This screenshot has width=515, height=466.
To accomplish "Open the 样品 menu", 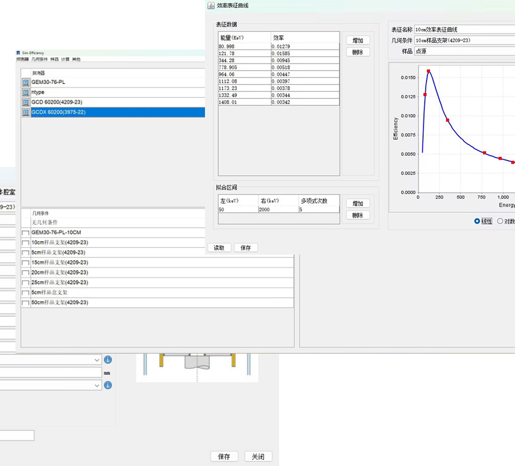I will [55, 59].
